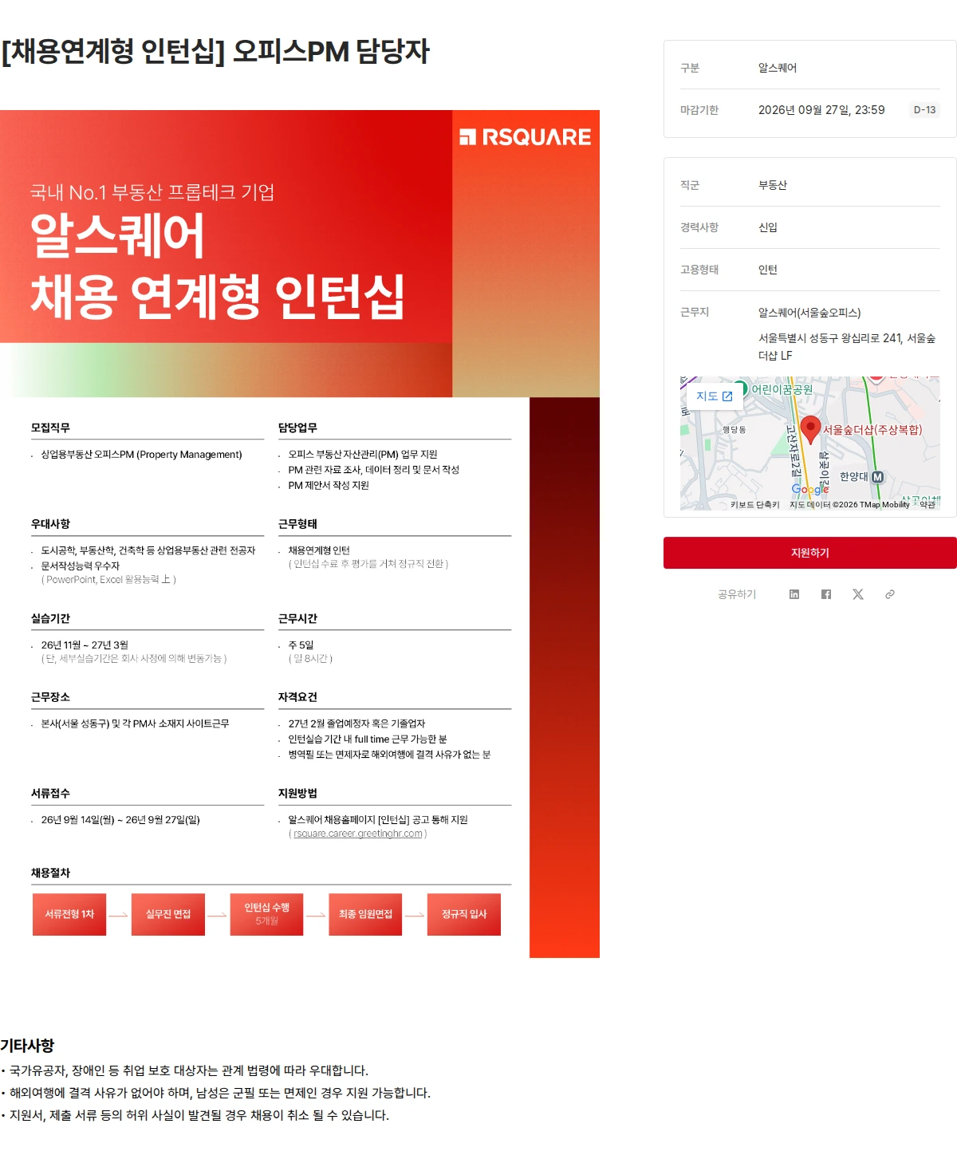This screenshot has width=957, height=1159.
Task: Click the 한양대 metro station icon on the map
Action: pyautogui.click(x=877, y=477)
